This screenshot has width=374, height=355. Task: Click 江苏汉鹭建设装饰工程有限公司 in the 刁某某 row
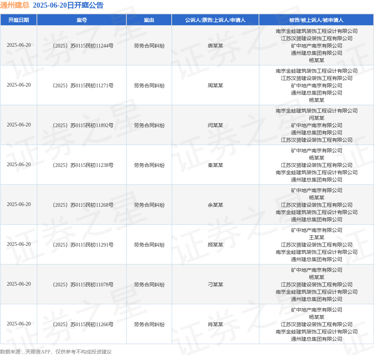[316, 285]
